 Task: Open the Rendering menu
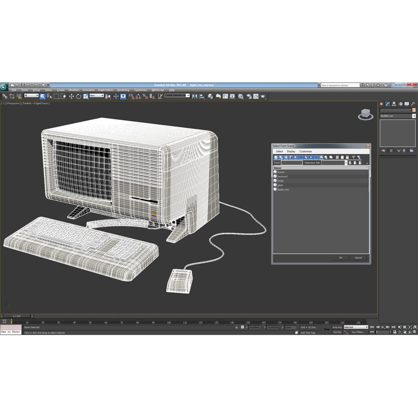click(x=123, y=90)
